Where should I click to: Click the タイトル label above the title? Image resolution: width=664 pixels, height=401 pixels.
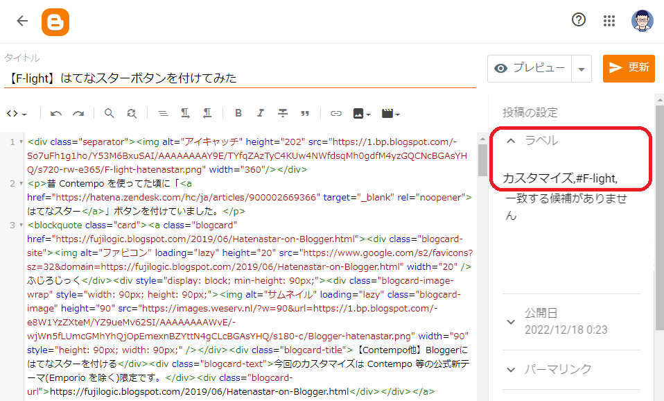tap(21, 58)
